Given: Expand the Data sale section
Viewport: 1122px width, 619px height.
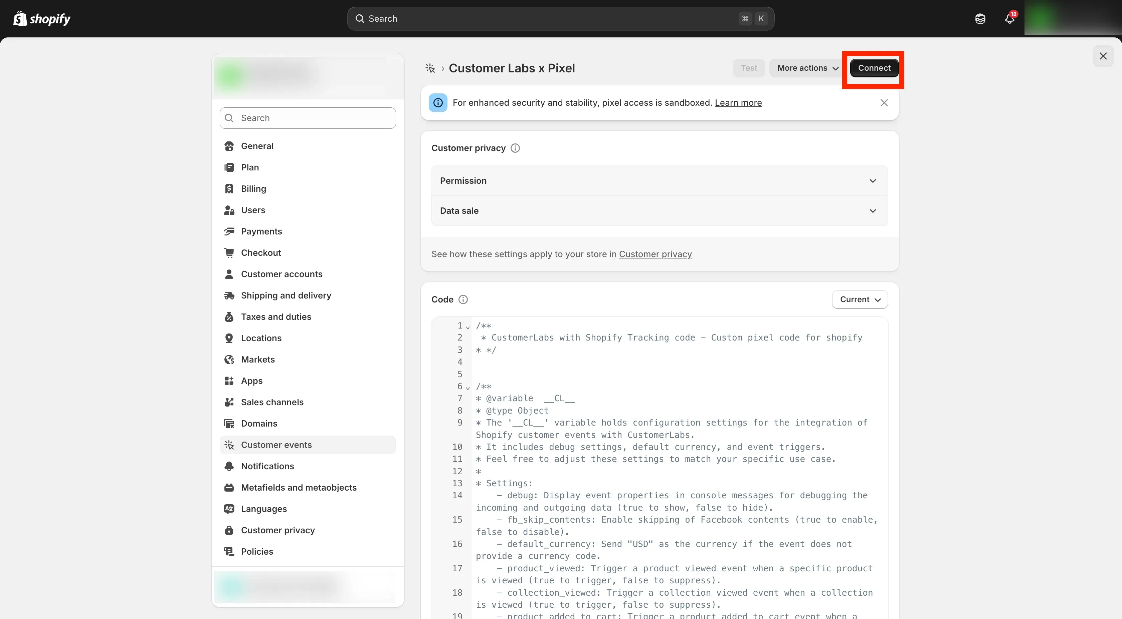Looking at the screenshot, I should (660, 210).
